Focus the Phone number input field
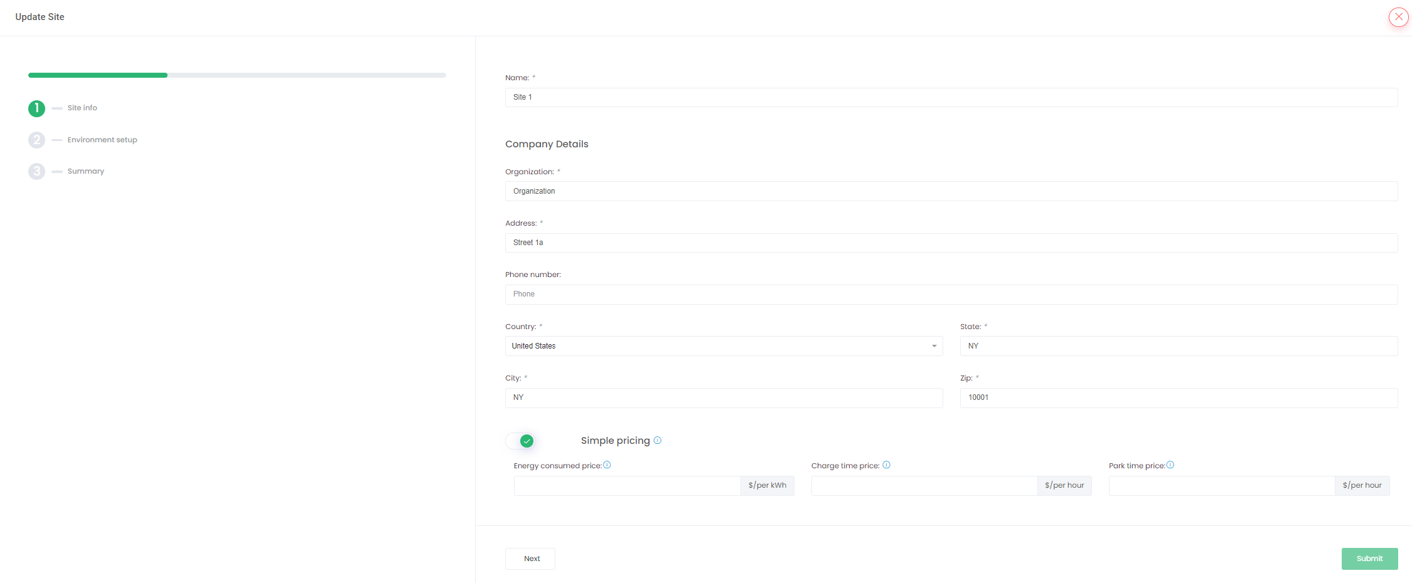1412x583 pixels. (x=951, y=295)
